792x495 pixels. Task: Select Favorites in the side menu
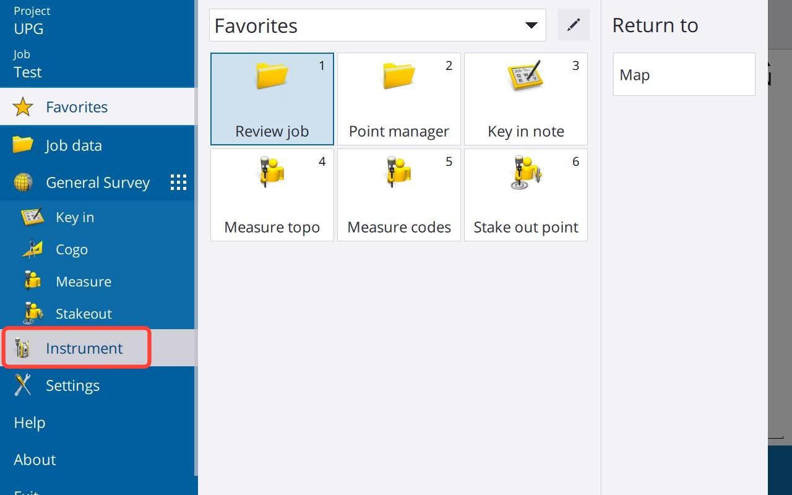coord(77,107)
